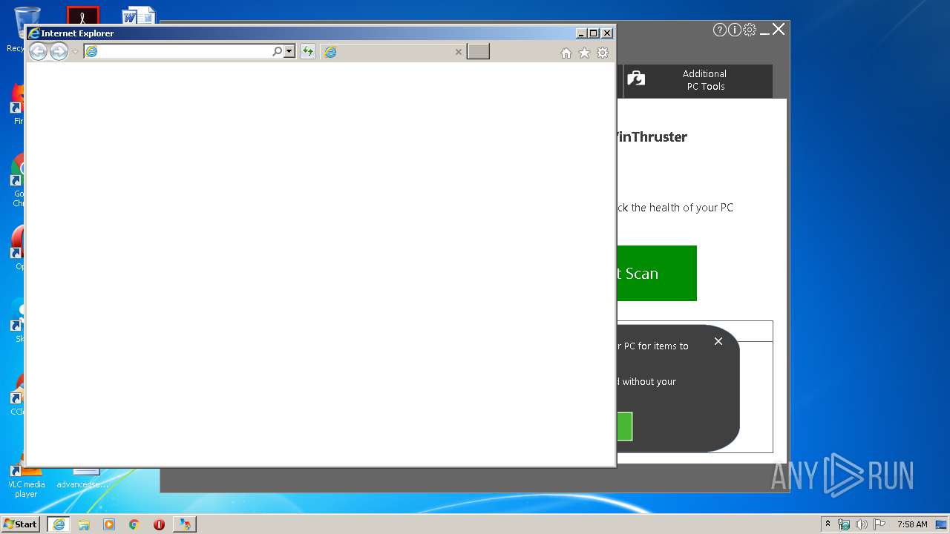Select the WinThruster taskbar button

pyautogui.click(x=184, y=524)
